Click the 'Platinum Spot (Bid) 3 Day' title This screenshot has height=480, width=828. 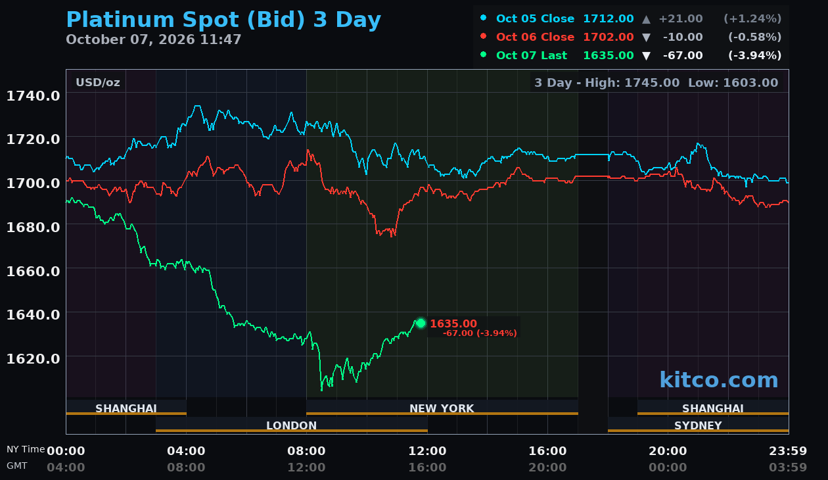(x=223, y=20)
